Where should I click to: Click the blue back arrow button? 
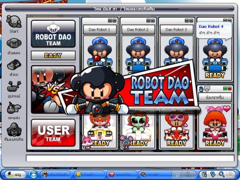pos(34,174)
